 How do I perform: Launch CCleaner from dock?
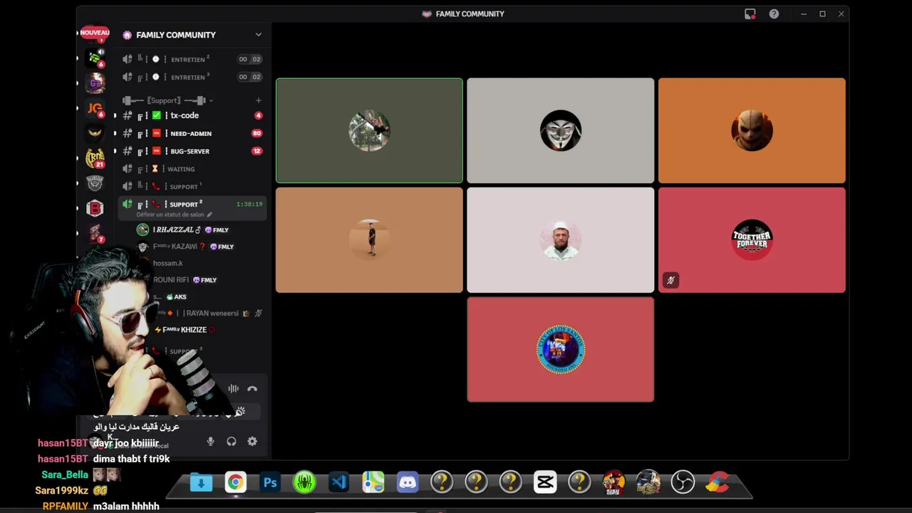tap(717, 483)
